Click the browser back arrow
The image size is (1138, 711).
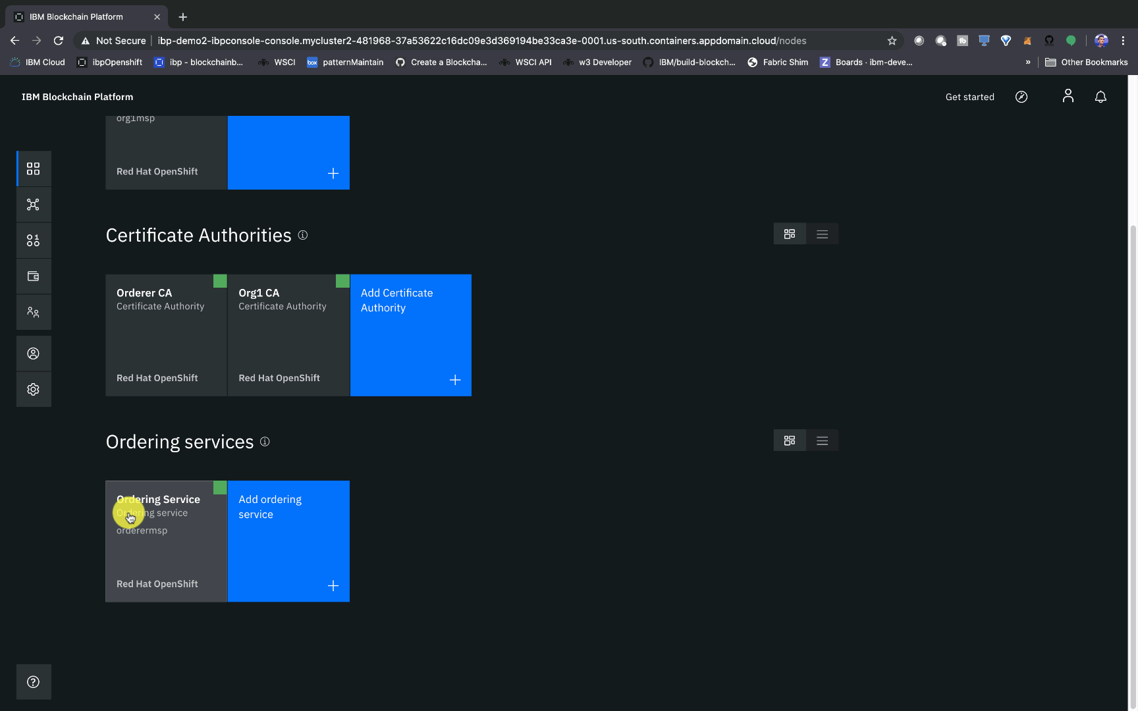(x=14, y=41)
